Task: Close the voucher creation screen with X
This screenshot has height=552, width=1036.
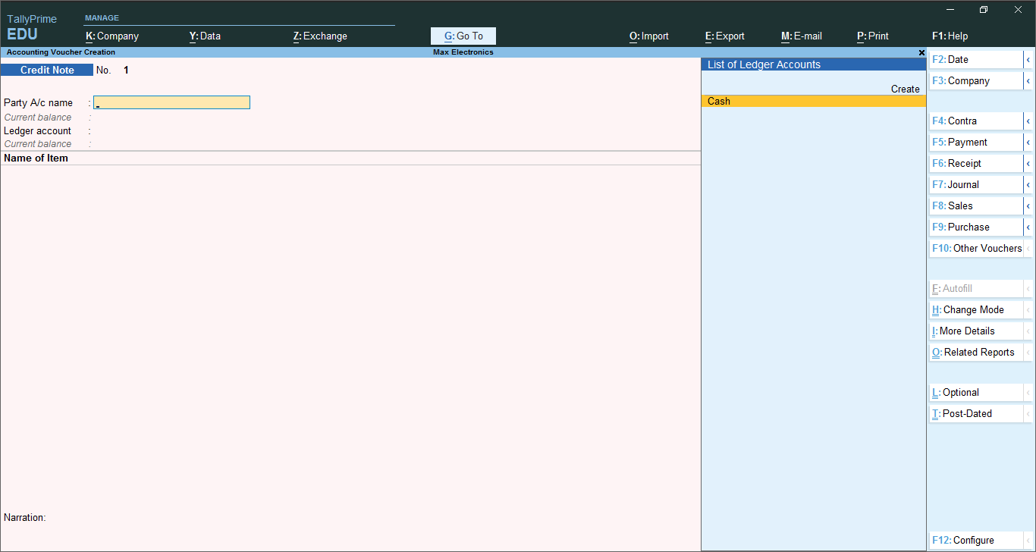Action: coord(921,52)
